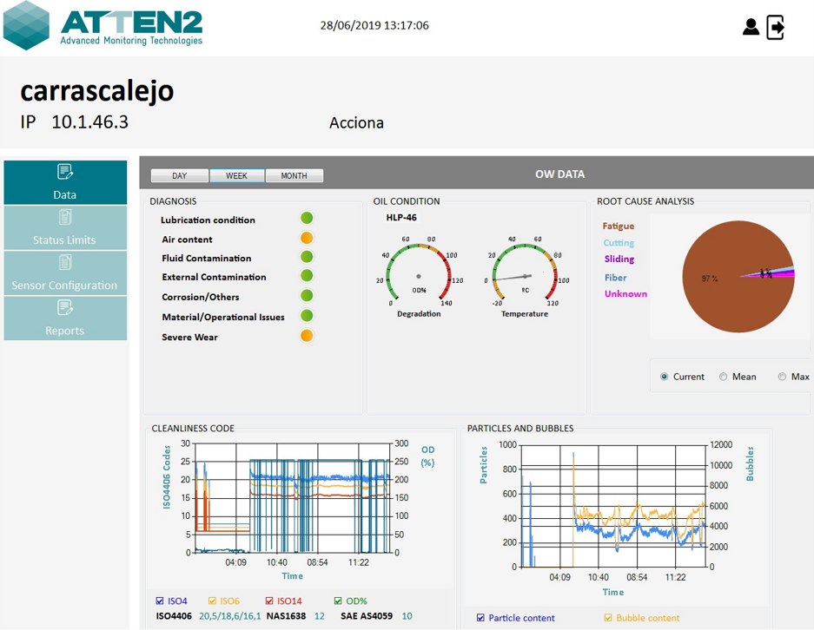Image resolution: width=814 pixels, height=630 pixels.
Task: Click the Fatigue slice of pie chart
Action: click(x=712, y=295)
